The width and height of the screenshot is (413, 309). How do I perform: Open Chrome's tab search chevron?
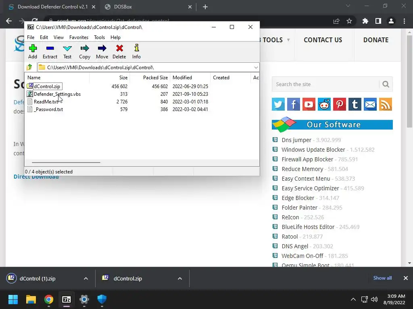click(348, 6)
